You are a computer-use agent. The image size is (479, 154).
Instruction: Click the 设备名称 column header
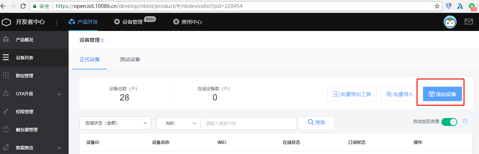161,142
